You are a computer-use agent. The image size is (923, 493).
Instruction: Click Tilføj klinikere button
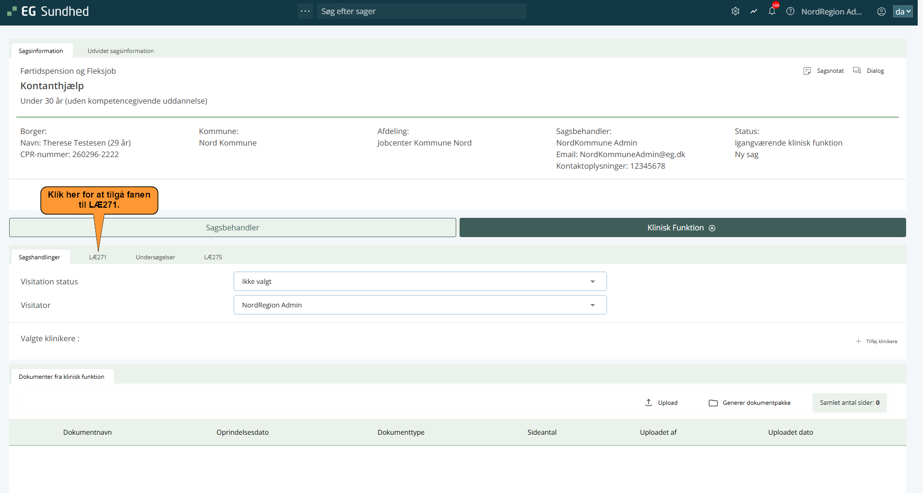(877, 341)
